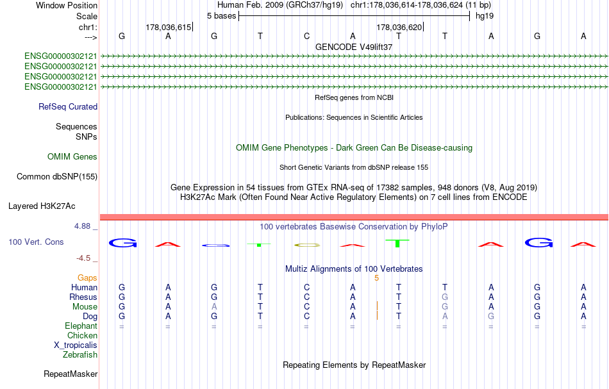Screen dimensions: 609x389
Task: Open Publications: Sequences in Scientific Articles title
Action: point(354,118)
